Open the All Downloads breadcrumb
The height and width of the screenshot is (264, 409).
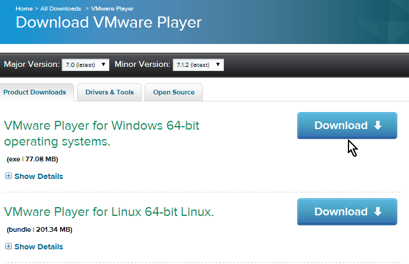click(x=61, y=9)
